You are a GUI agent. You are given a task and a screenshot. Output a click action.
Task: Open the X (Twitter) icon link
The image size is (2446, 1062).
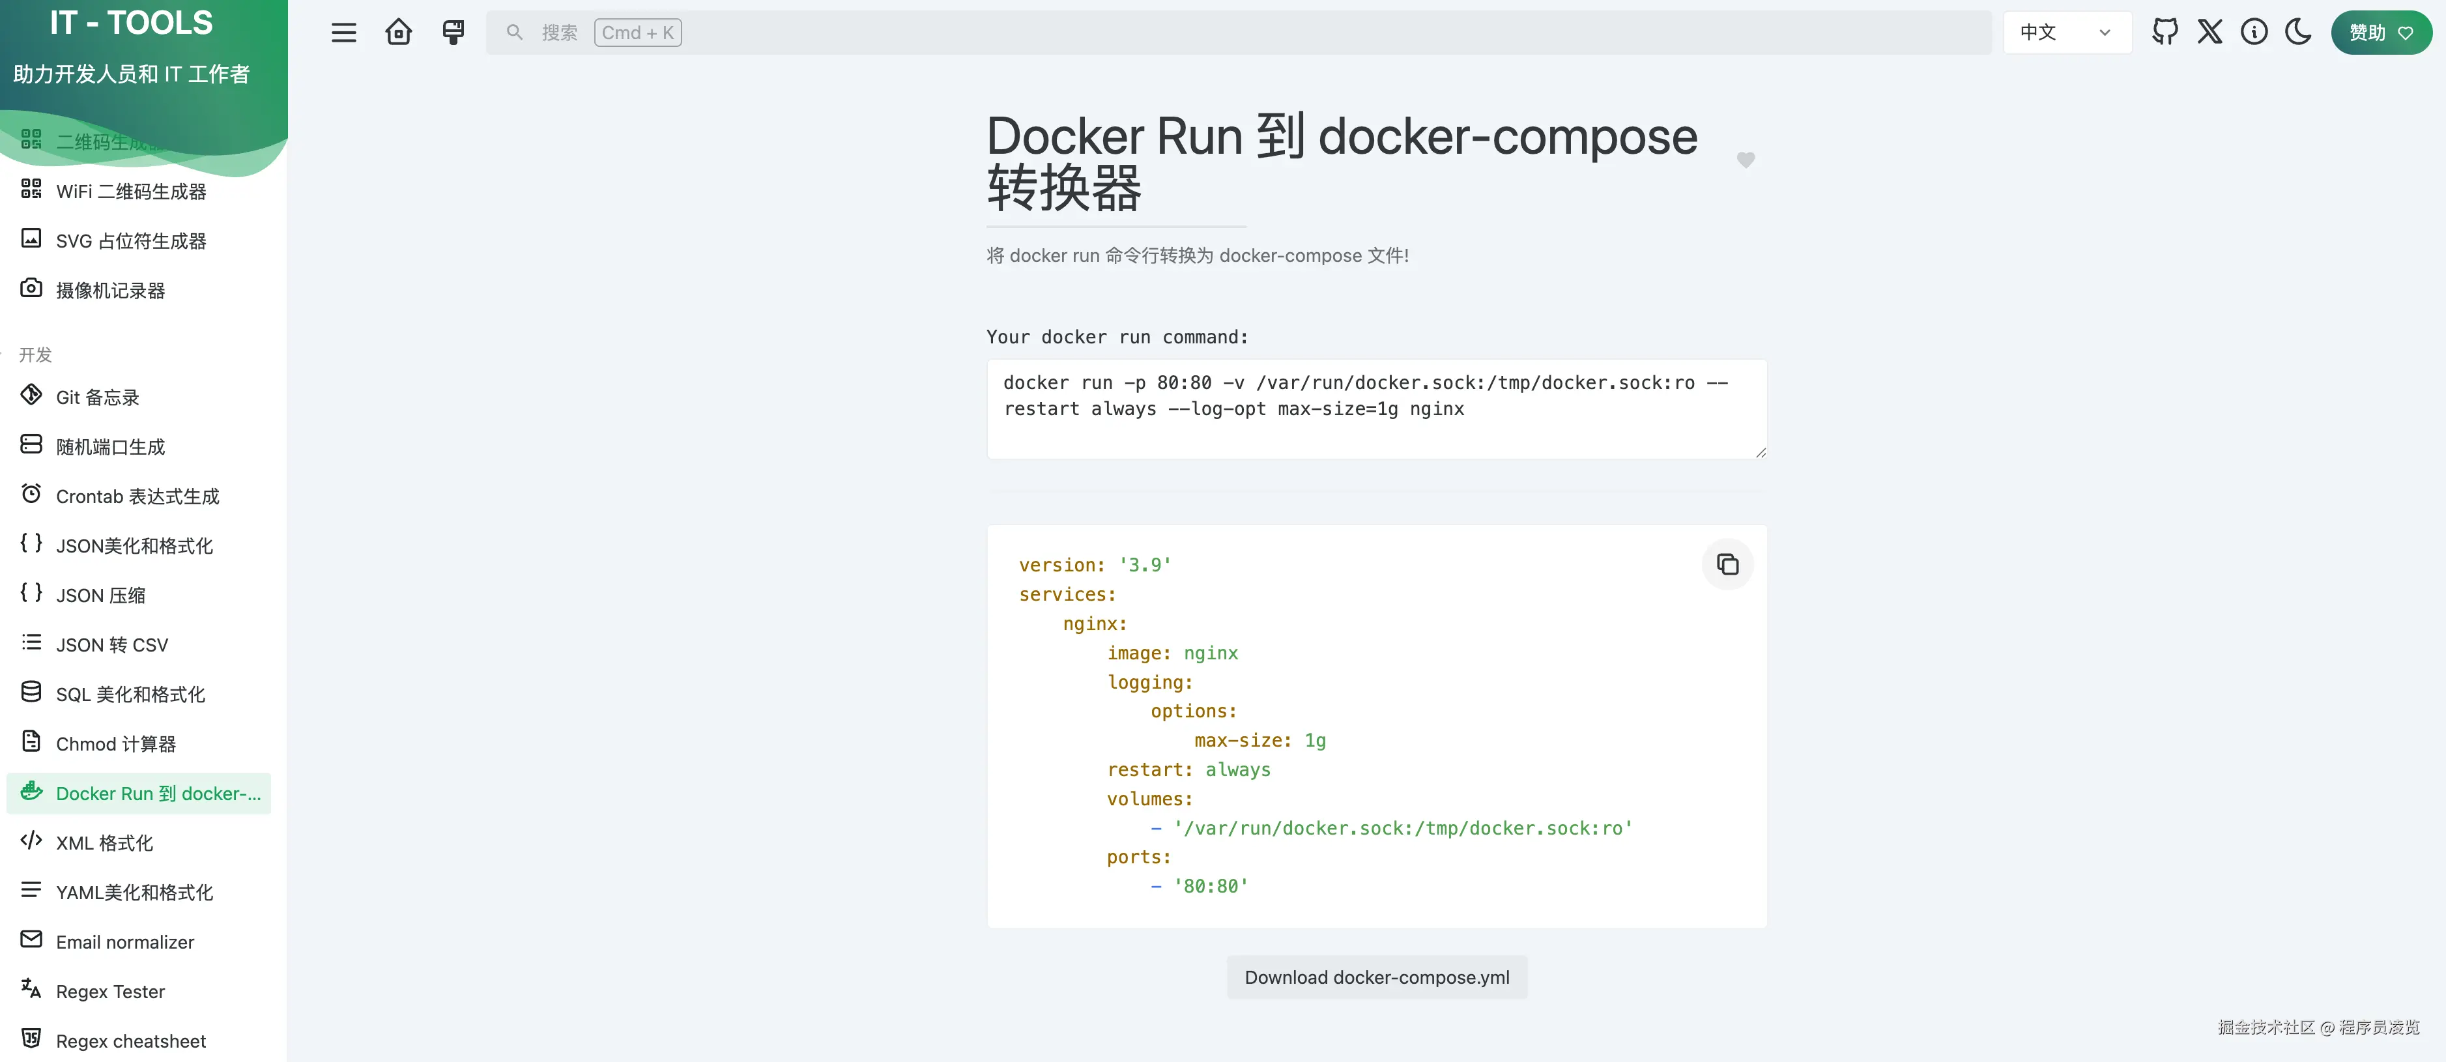[x=2209, y=33]
